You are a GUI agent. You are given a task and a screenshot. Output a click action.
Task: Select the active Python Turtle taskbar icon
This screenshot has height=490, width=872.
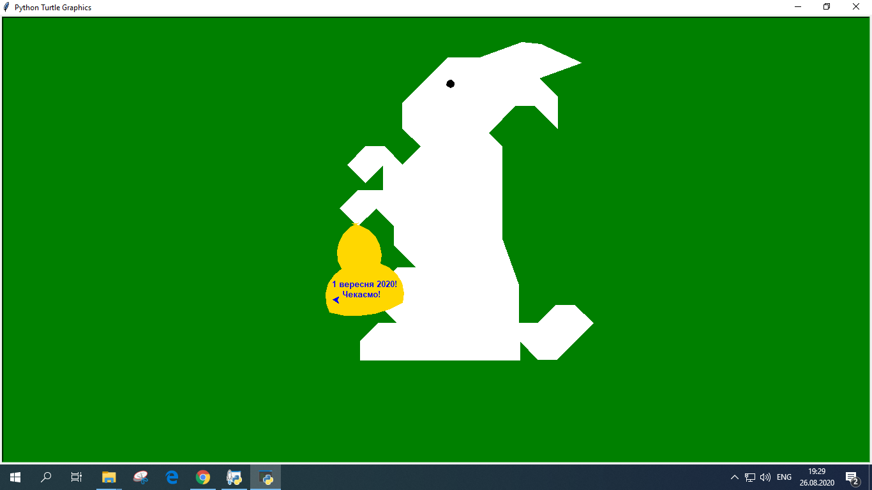point(266,477)
